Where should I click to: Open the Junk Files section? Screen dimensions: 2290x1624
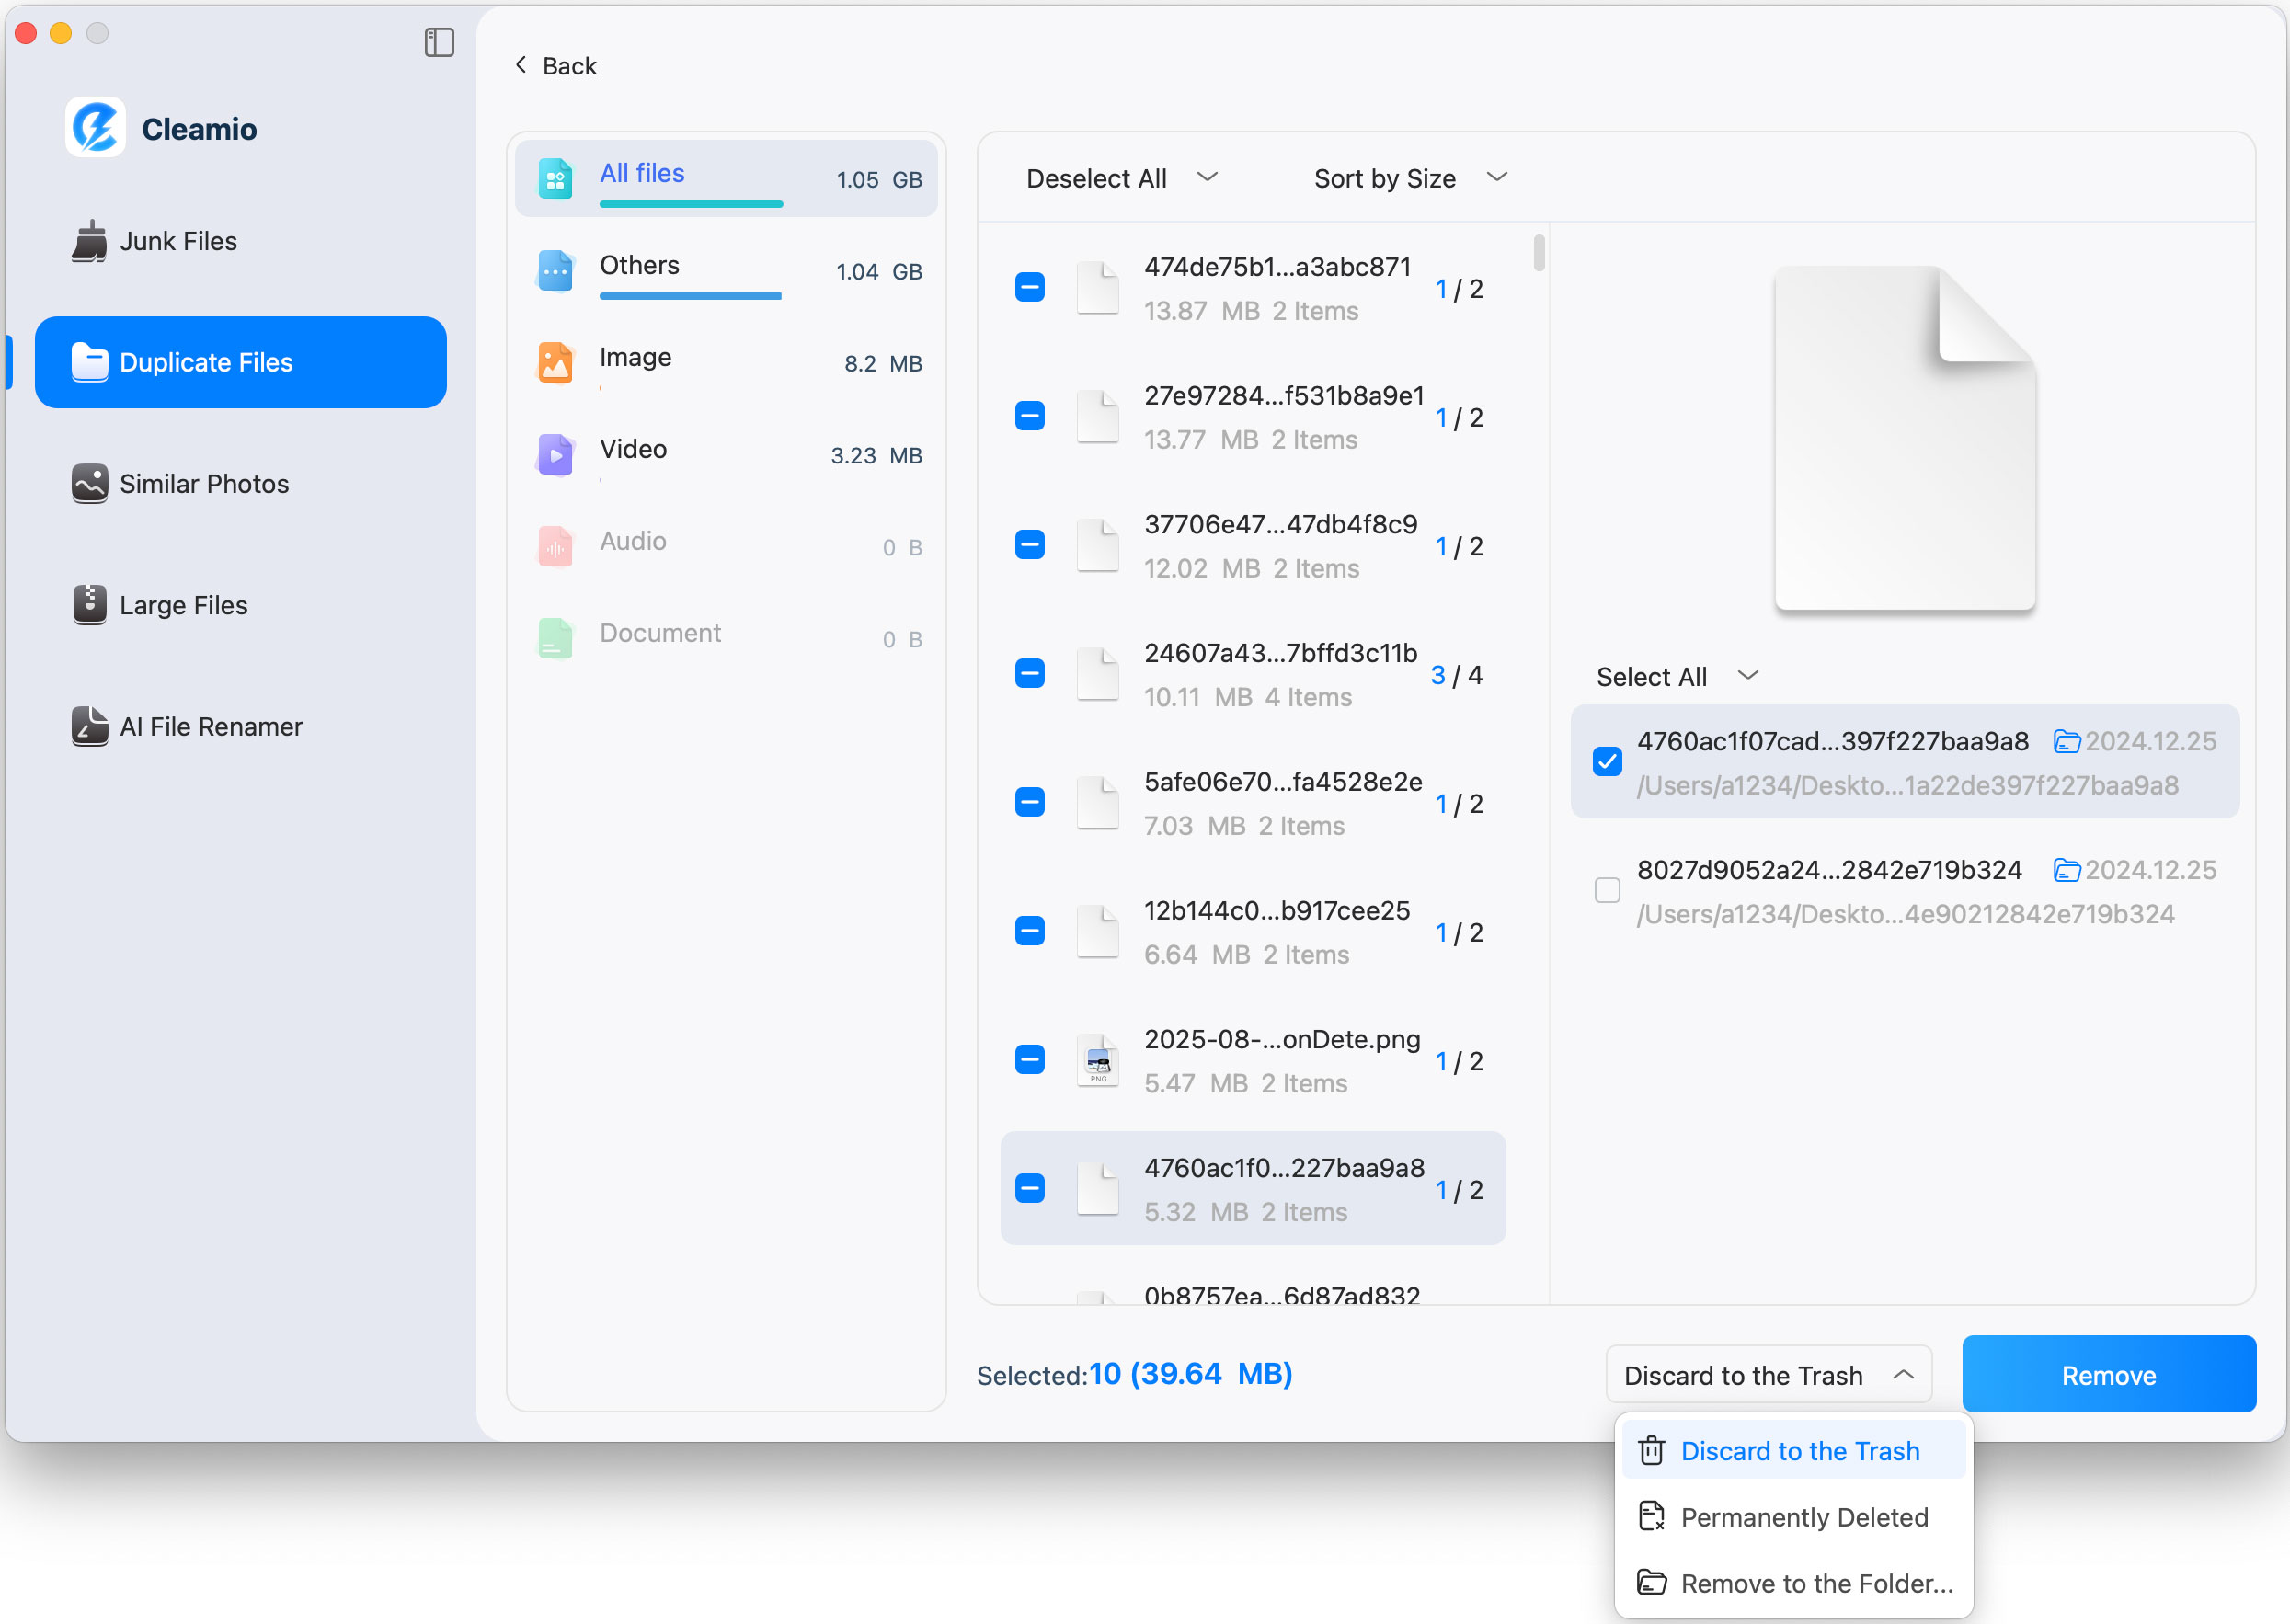coord(178,240)
